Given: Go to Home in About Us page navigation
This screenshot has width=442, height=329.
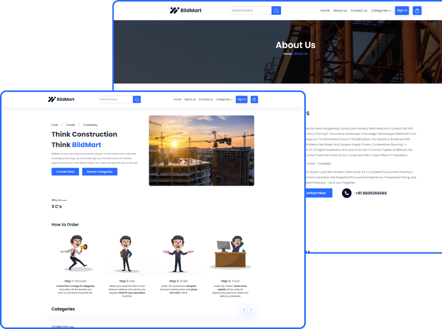Looking at the screenshot, I should tap(325, 10).
